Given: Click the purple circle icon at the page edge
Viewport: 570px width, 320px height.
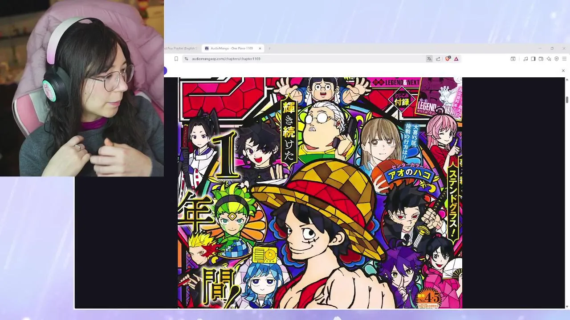Looking at the screenshot, I should pos(165,71).
